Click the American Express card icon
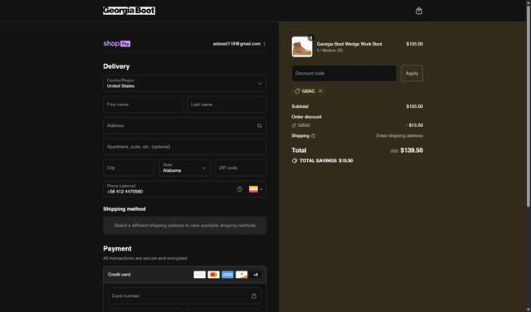The width and height of the screenshot is (531, 312). pos(227,275)
